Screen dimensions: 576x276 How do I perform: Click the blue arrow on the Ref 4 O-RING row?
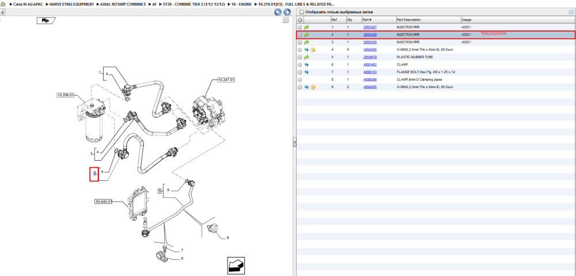click(x=306, y=50)
